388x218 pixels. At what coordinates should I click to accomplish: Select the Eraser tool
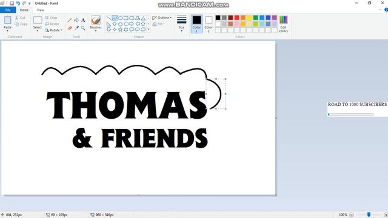tap(70, 28)
